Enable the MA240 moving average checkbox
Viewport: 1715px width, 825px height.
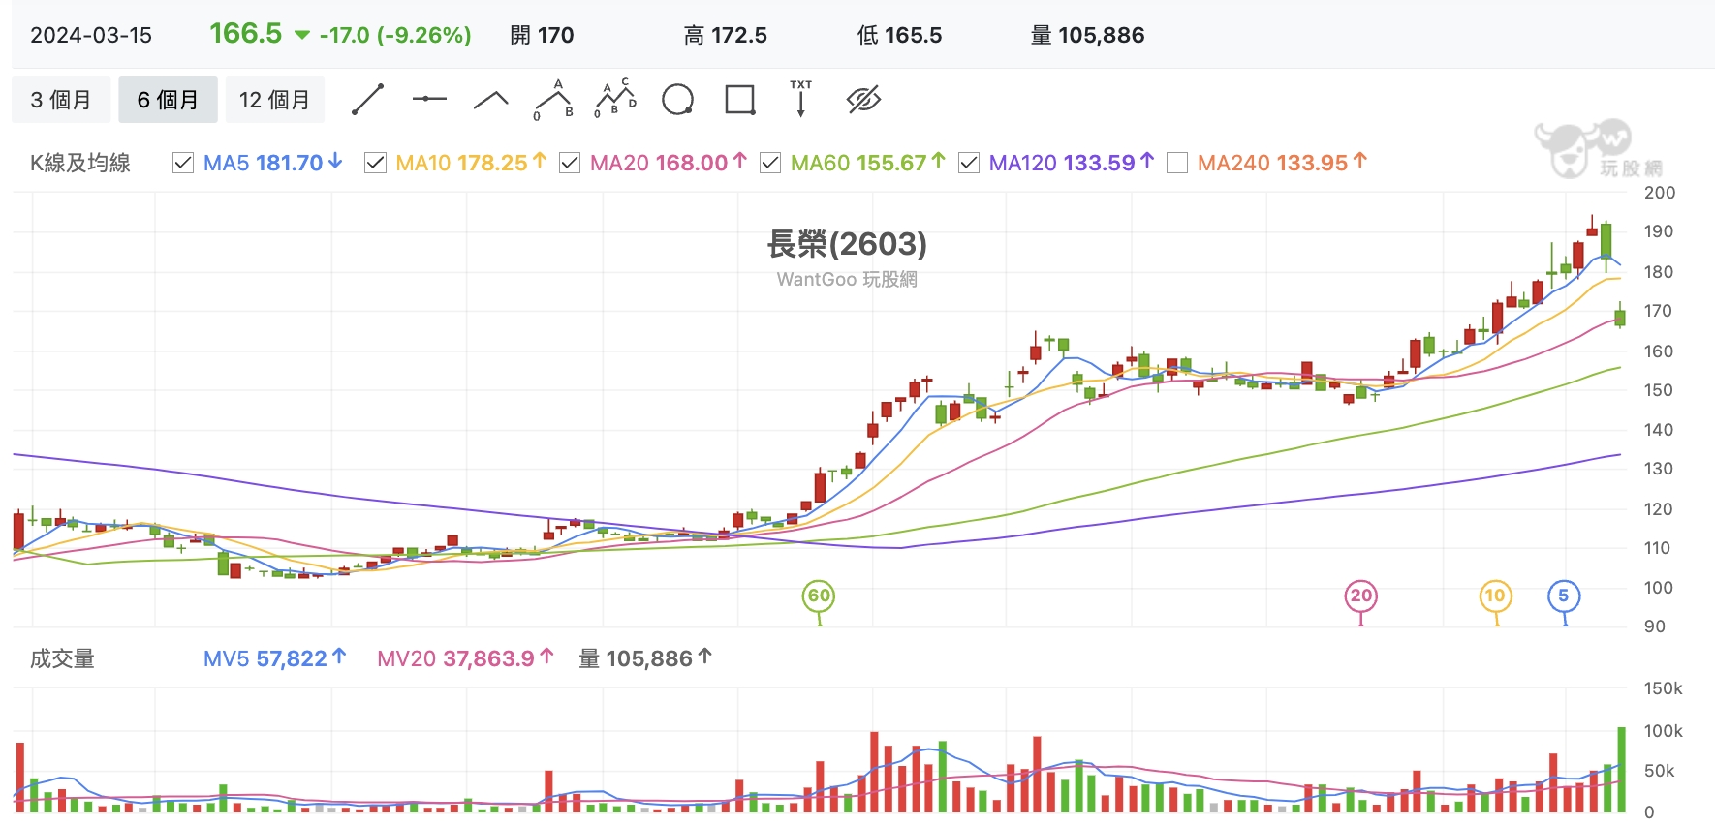pyautogui.click(x=1177, y=163)
